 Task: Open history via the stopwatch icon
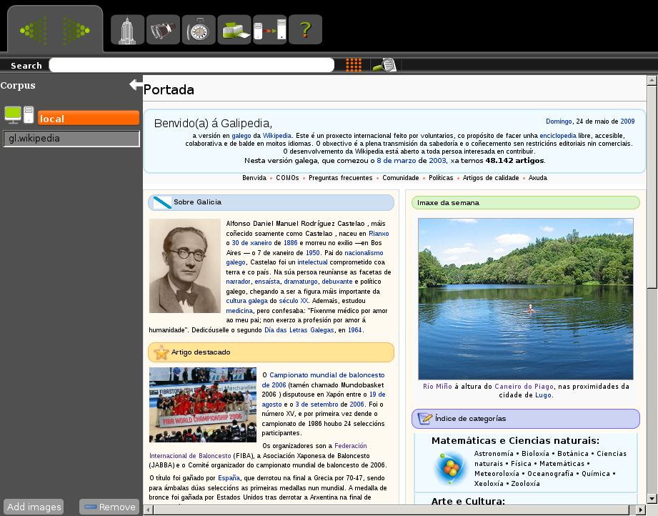(199, 29)
